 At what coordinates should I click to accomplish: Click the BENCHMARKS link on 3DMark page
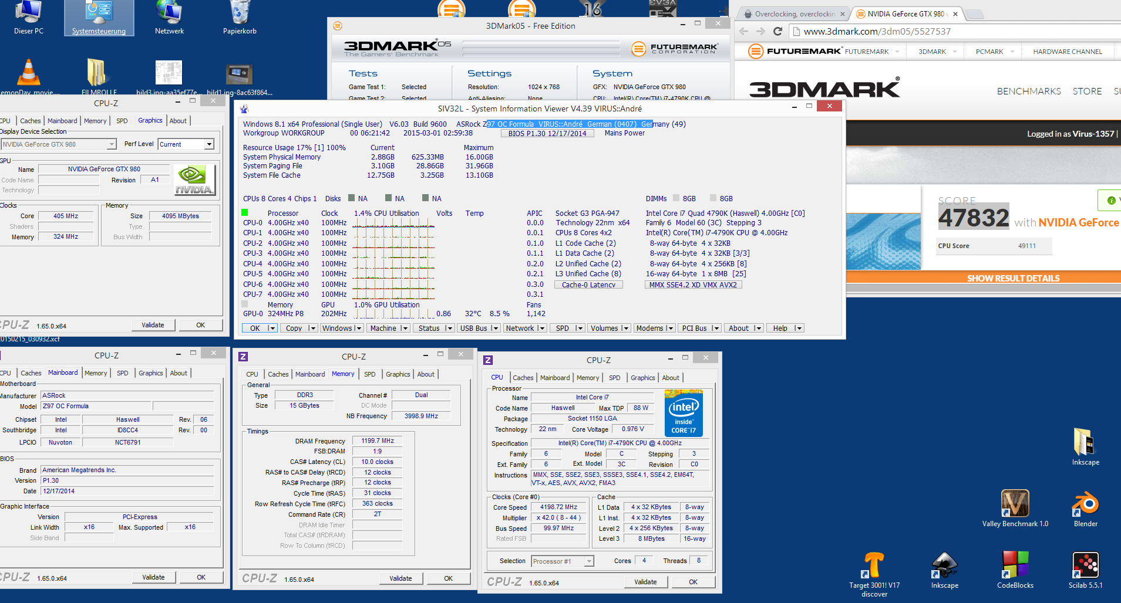click(x=1029, y=92)
